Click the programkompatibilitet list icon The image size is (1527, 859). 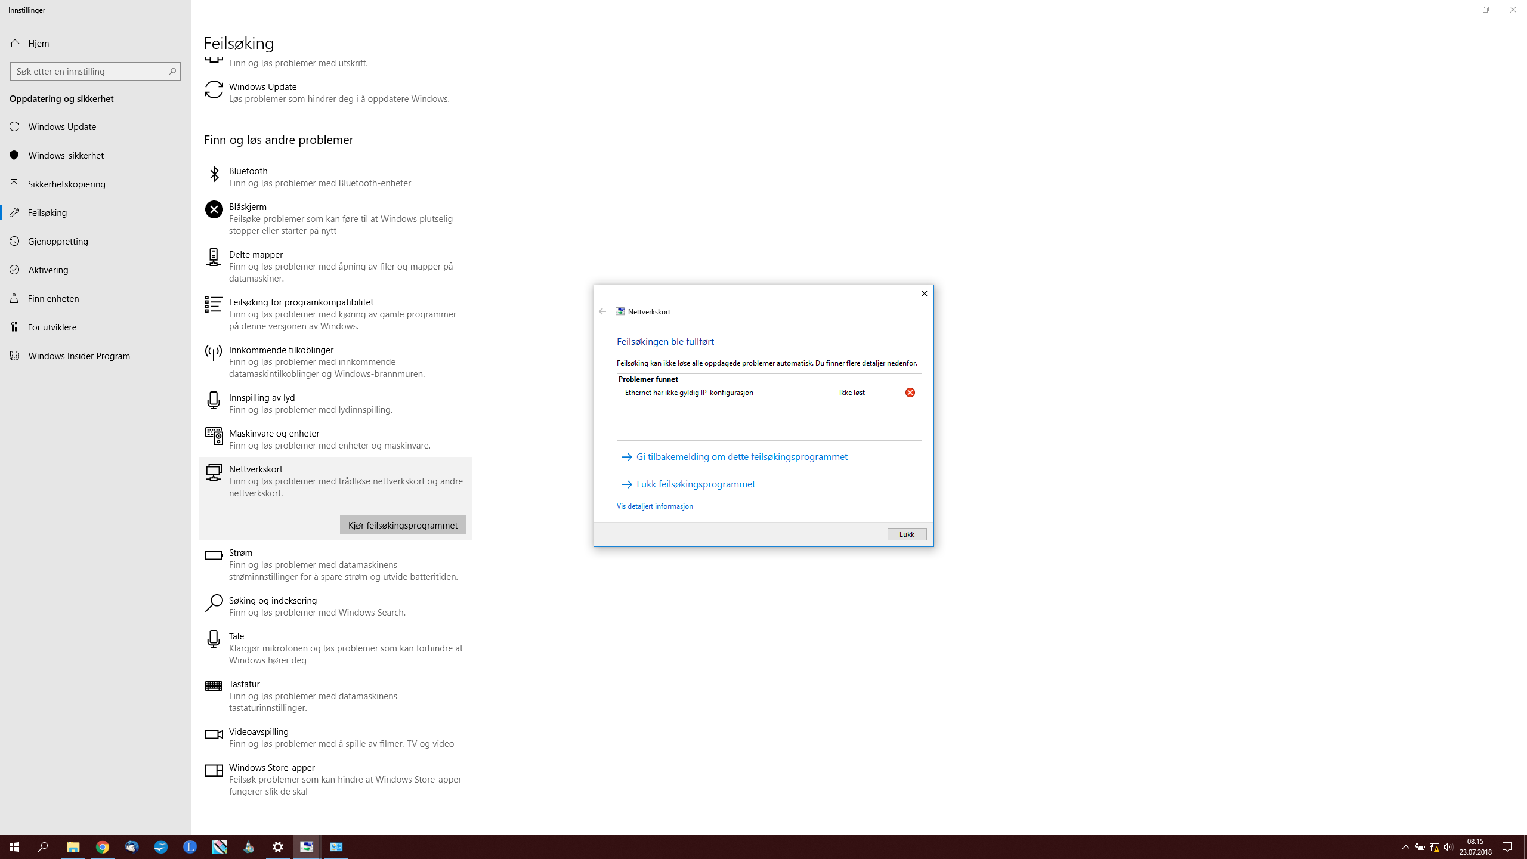click(214, 304)
